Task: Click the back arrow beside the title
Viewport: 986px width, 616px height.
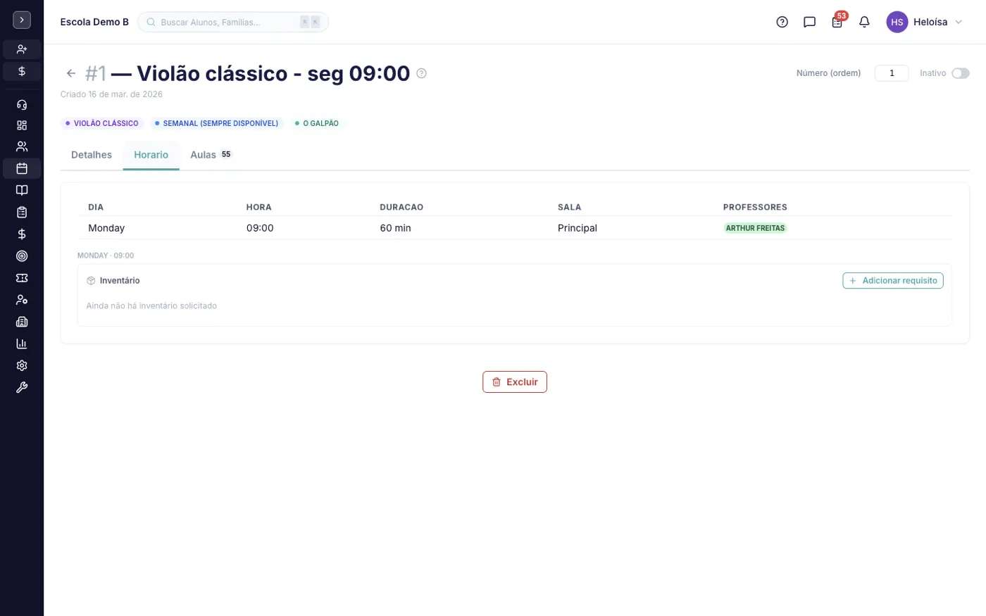Action: [x=71, y=73]
